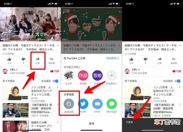The image size is (183, 132).
Task: Tap 取消 cancel button in share sheet
Action: 91,123
